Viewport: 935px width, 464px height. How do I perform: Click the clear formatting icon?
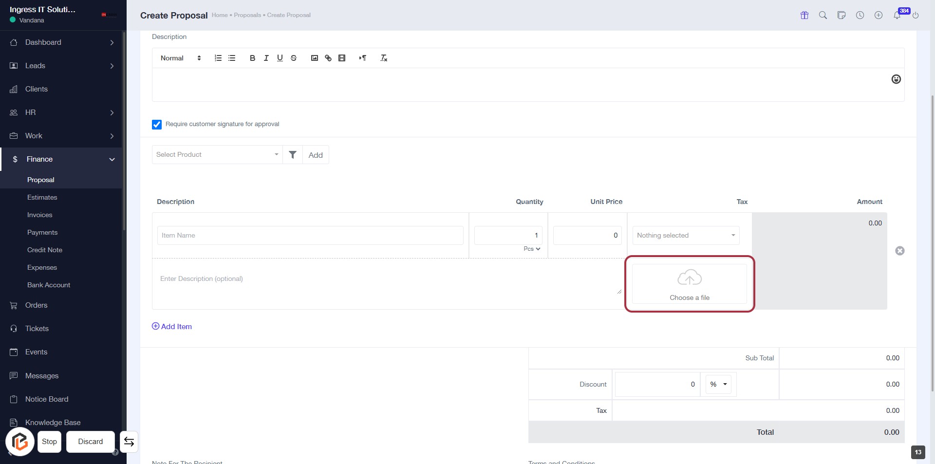click(384, 58)
